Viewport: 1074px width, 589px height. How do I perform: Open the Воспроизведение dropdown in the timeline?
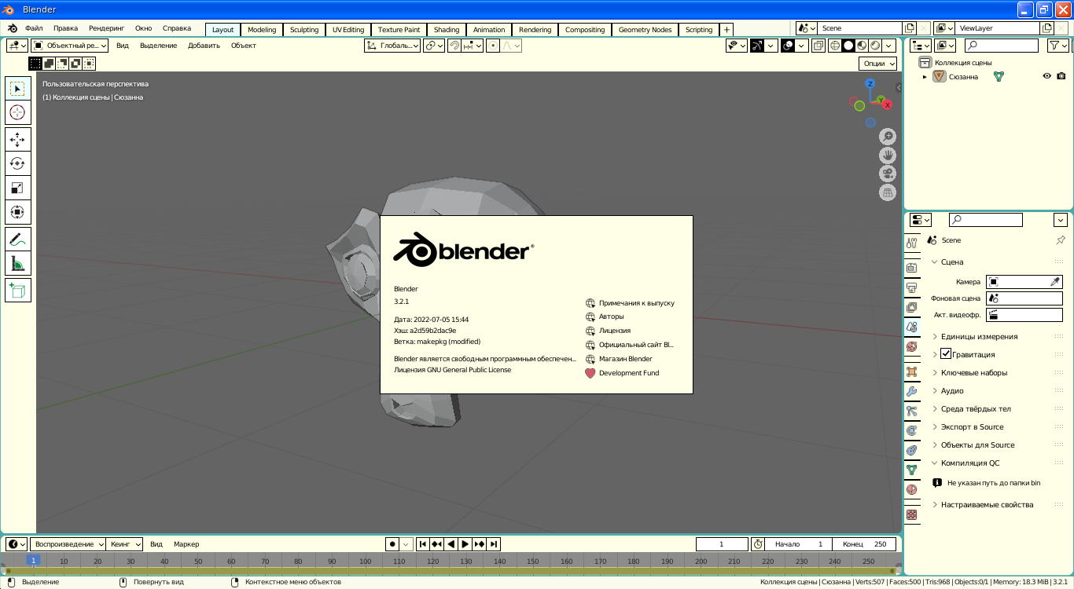(x=69, y=544)
